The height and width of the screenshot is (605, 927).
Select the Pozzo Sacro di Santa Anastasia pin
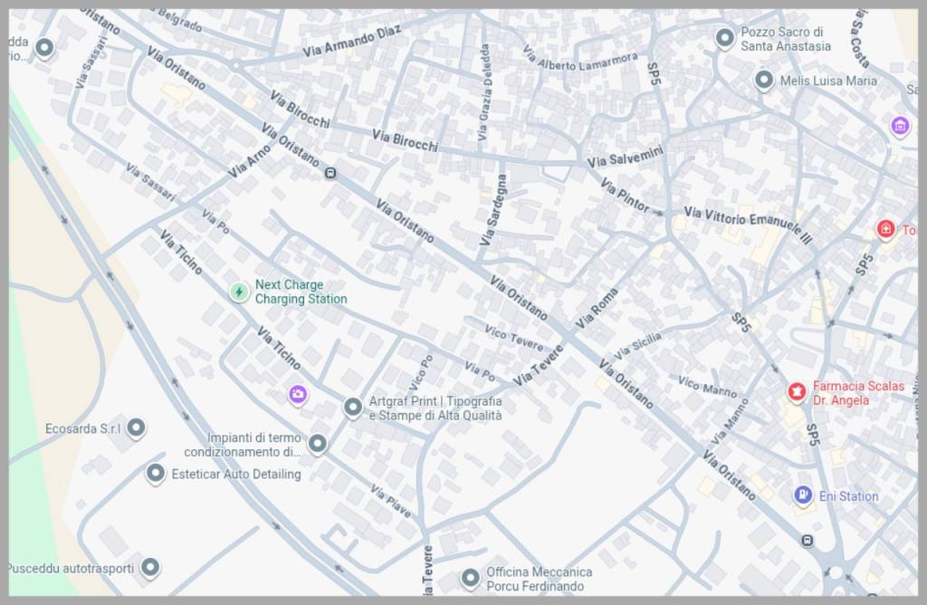point(724,38)
